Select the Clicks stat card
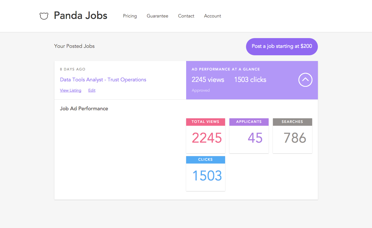The image size is (372, 228). pyautogui.click(x=206, y=174)
